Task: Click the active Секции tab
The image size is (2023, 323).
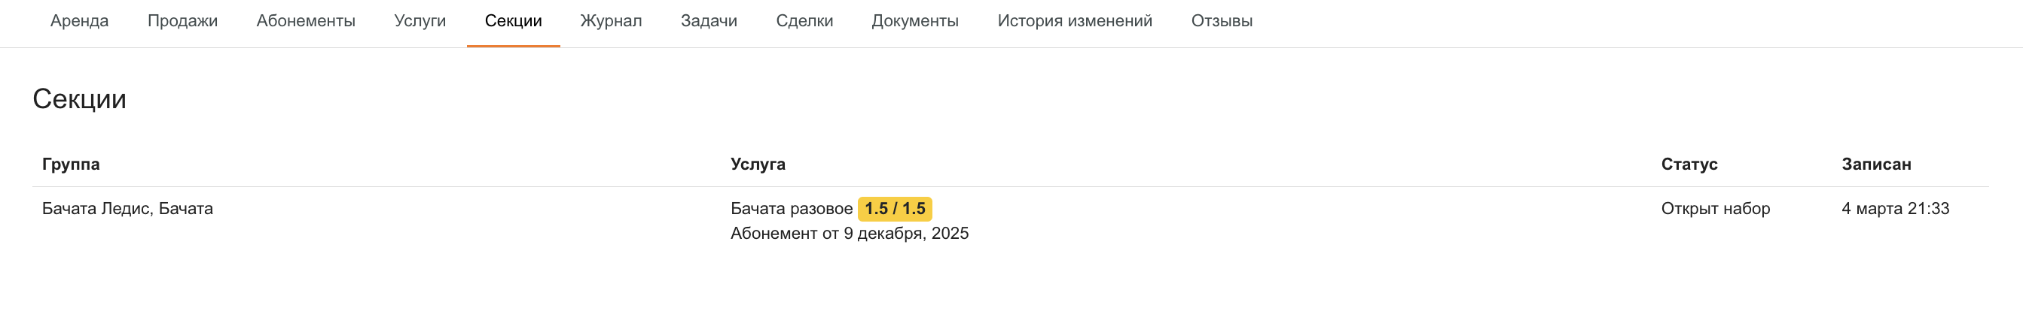Action: [x=513, y=21]
